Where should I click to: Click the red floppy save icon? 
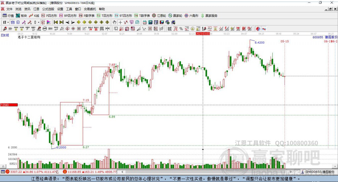point(162,22)
